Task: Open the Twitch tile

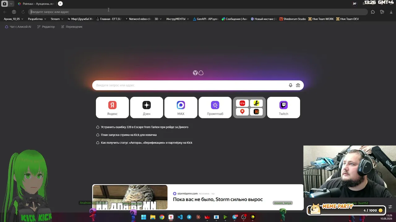Action: click(283, 107)
